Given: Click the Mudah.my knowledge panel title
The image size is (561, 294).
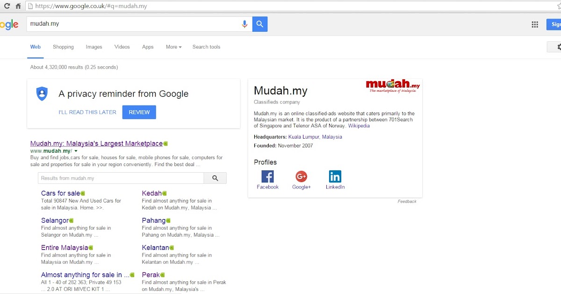Looking at the screenshot, I should point(280,91).
